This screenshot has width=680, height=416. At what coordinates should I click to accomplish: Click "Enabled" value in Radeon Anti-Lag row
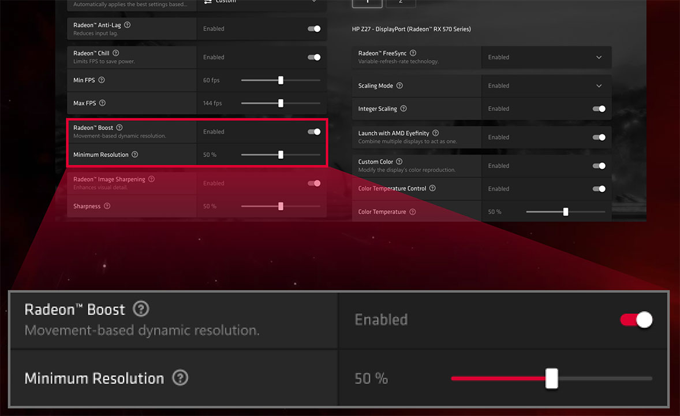pos(214,29)
